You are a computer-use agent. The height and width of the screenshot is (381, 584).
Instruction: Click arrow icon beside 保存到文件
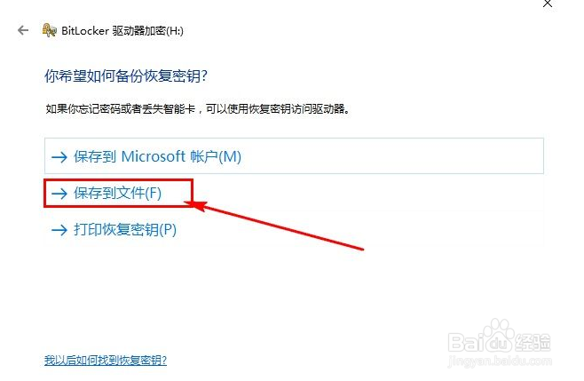pos(59,194)
